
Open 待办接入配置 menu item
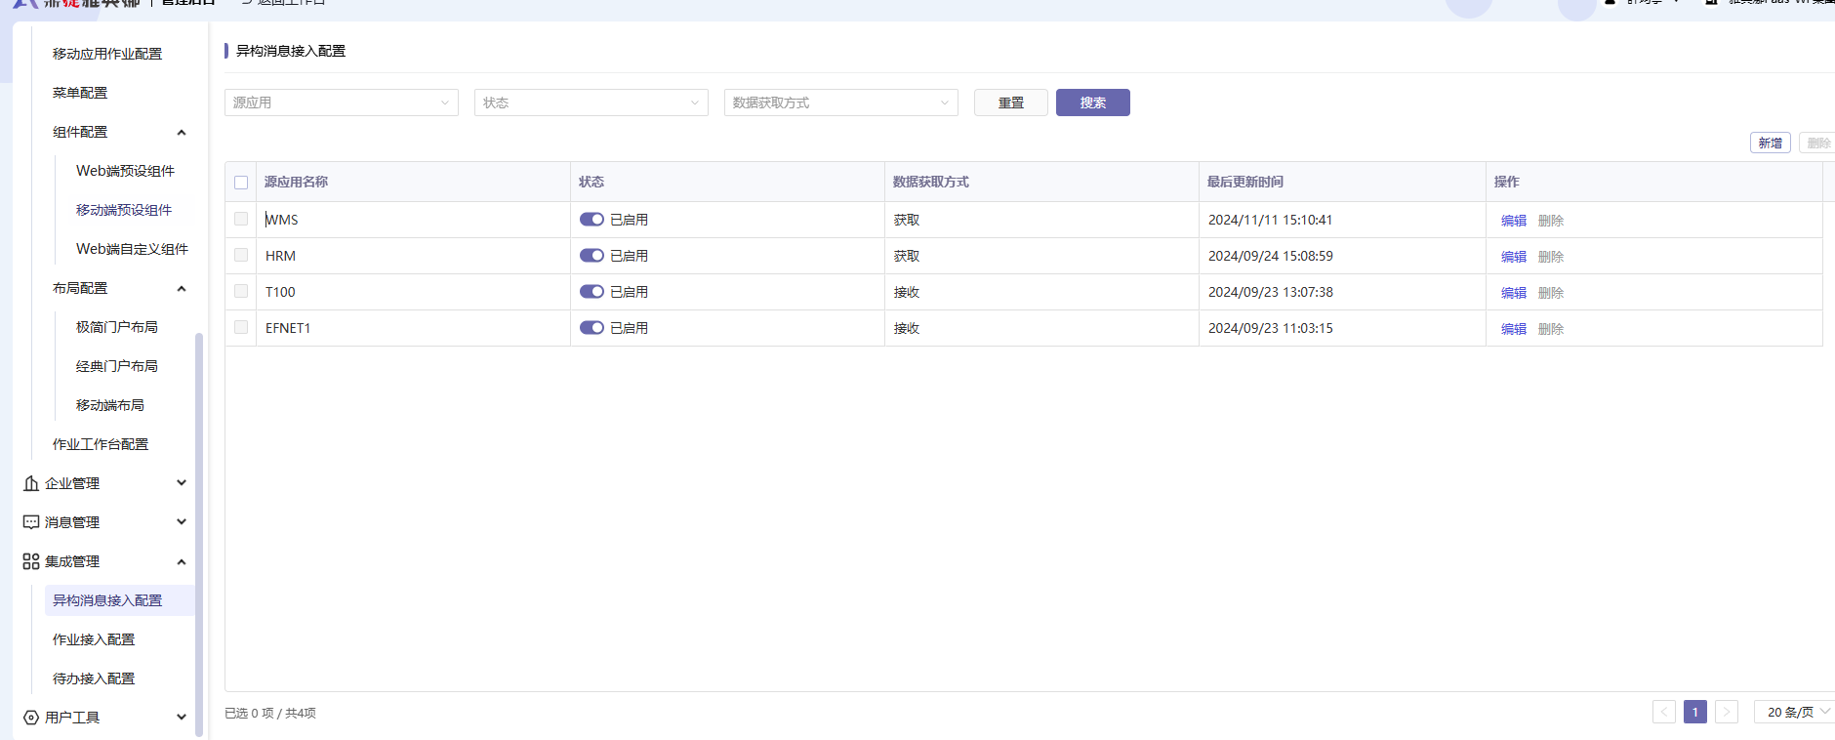tap(94, 678)
